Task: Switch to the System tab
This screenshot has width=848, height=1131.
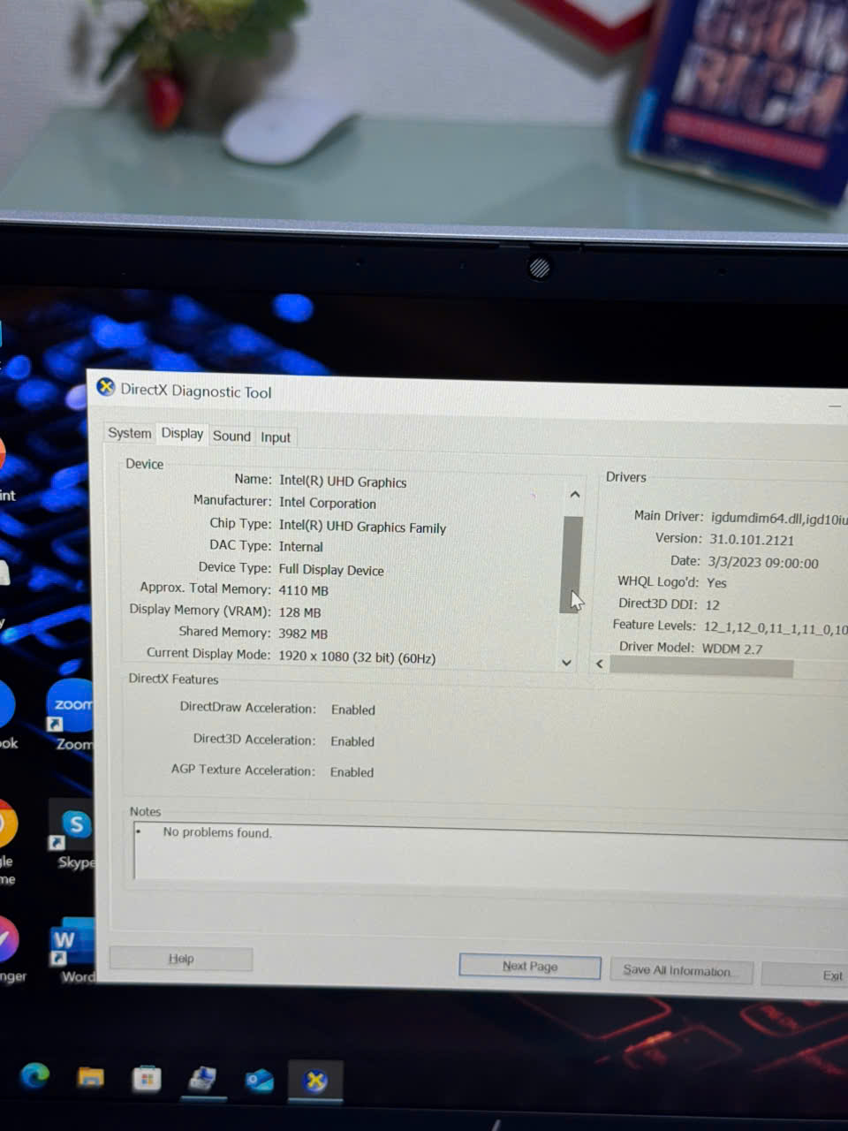Action: pos(130,433)
